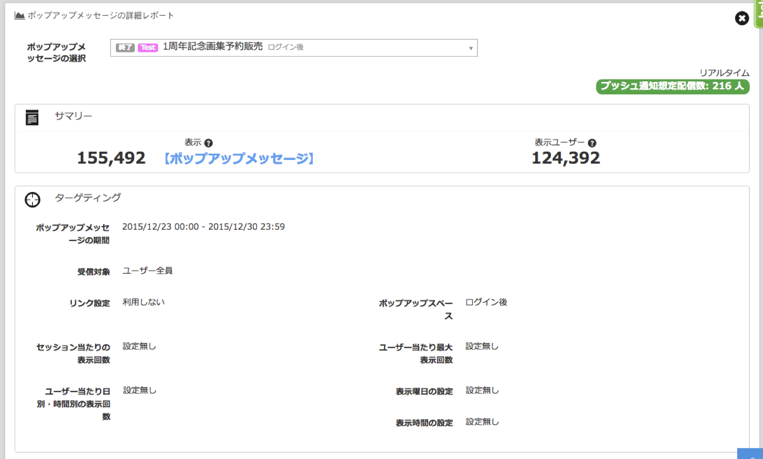
Task: Click the chart icon beside the report title
Action: [x=20, y=16]
